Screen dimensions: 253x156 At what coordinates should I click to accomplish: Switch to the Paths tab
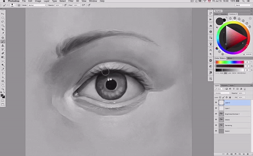pyautogui.click(x=232, y=85)
